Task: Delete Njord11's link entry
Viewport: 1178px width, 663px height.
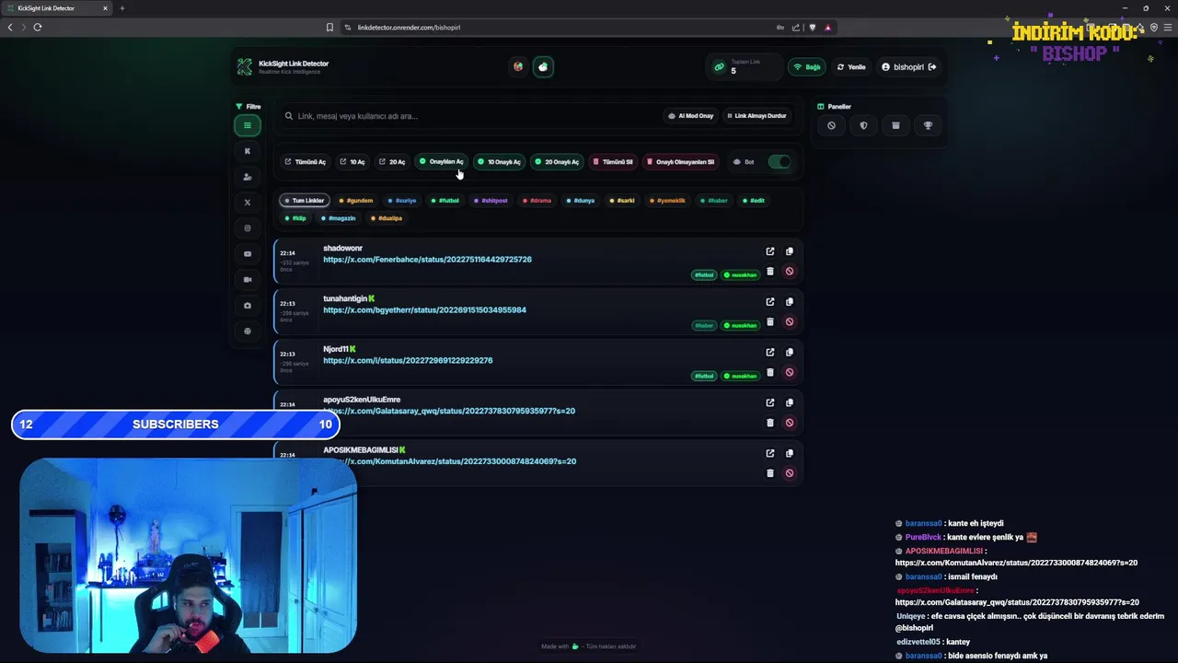Action: (770, 373)
